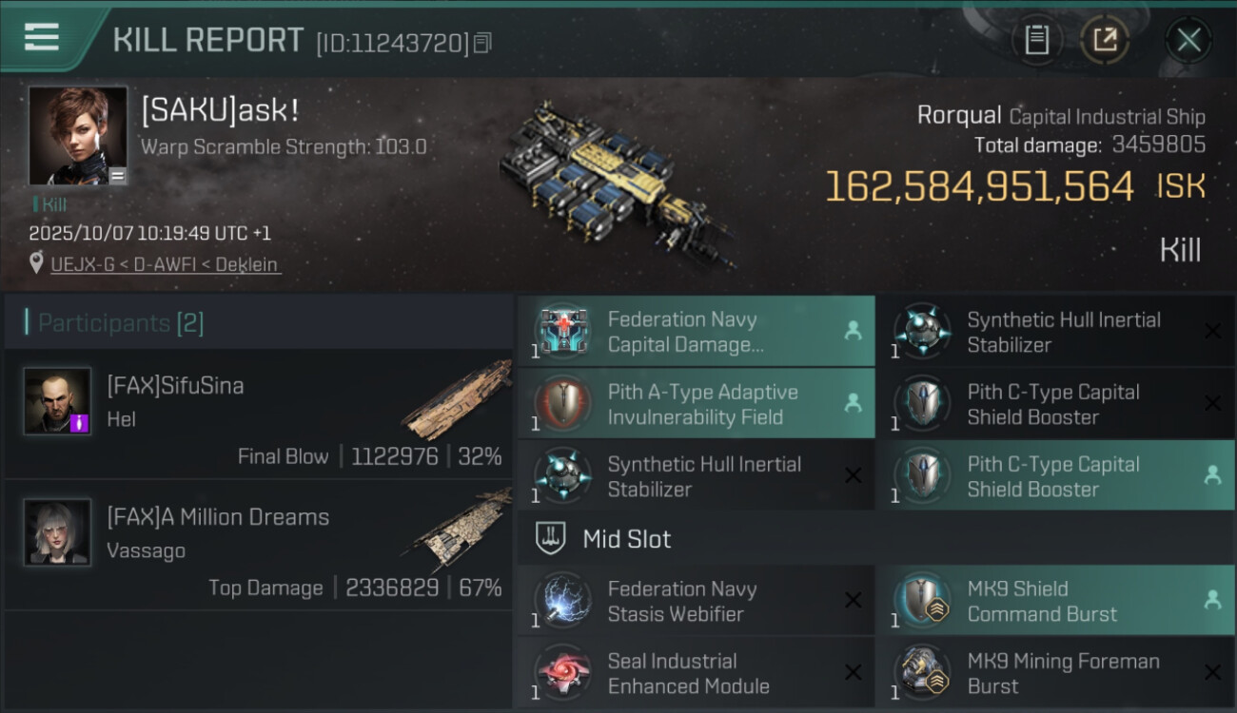
Task: Open the hamburger menu icon
Action: point(41,37)
